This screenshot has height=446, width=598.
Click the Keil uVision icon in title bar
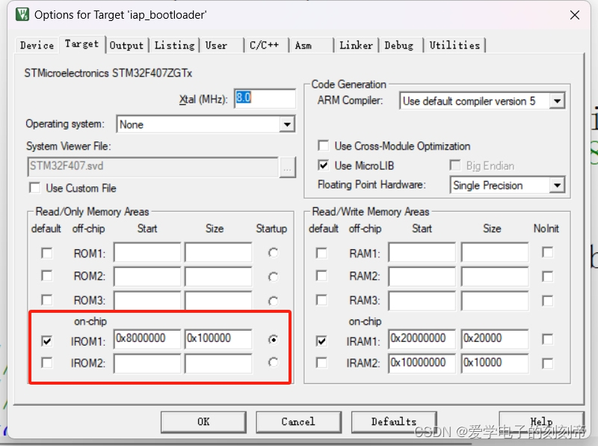pos(22,14)
